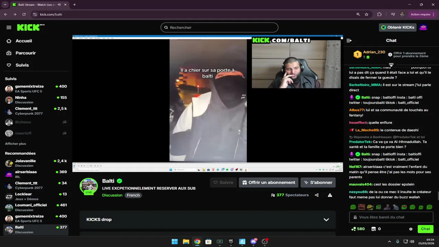Click the Rechercher search field
The height and width of the screenshot is (247, 439).
[x=219, y=27]
